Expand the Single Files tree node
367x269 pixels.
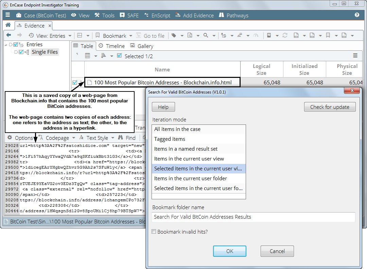[x=16, y=52]
